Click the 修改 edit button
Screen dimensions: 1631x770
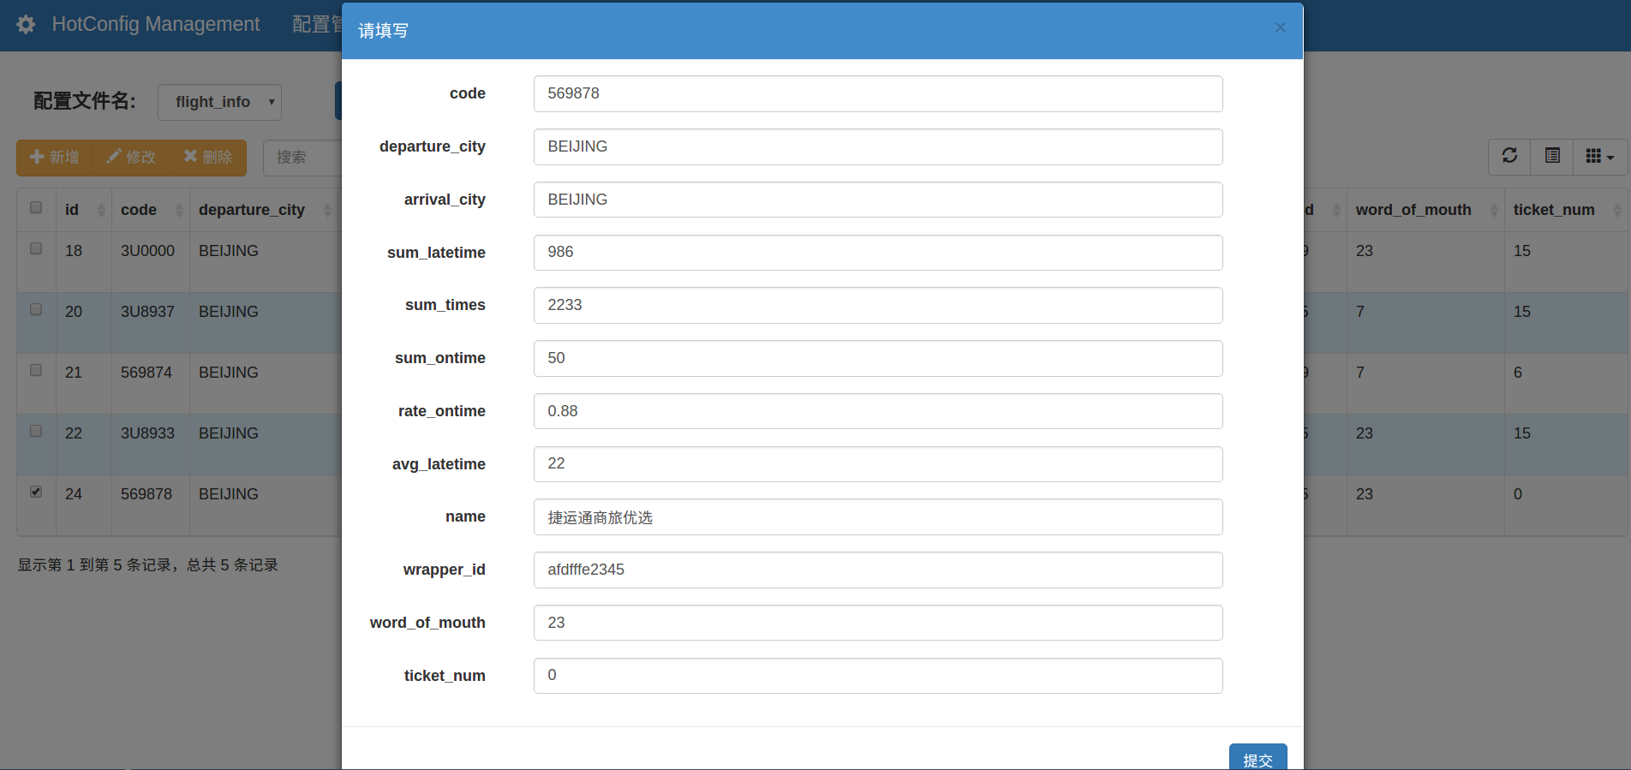131,158
